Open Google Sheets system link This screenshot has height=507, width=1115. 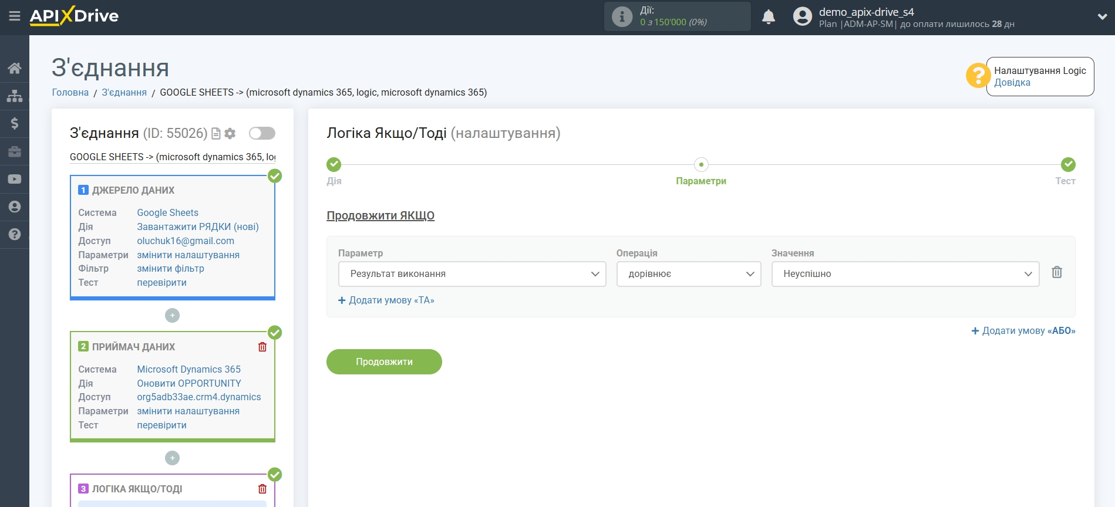pos(168,213)
